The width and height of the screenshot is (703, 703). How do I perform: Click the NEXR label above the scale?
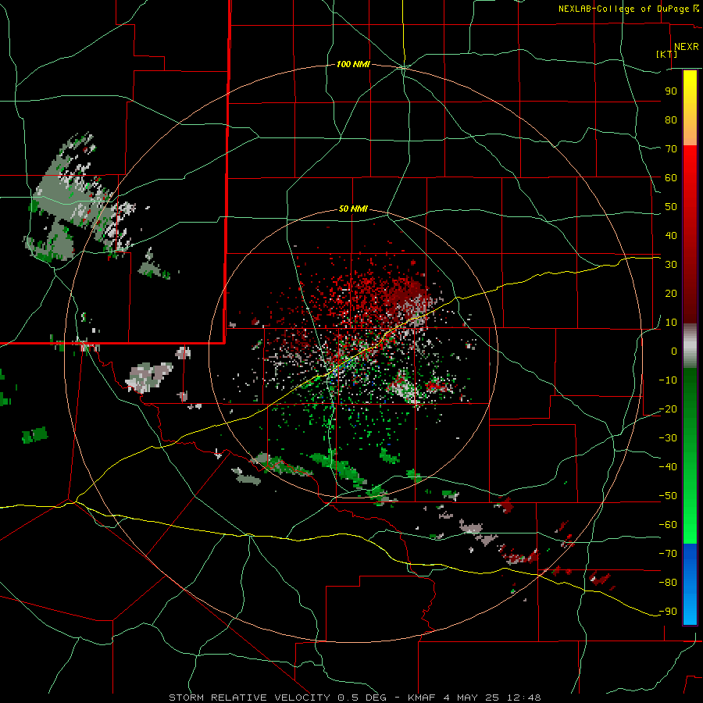pos(686,47)
